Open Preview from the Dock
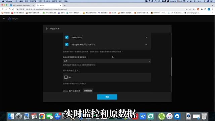 (26, 116)
